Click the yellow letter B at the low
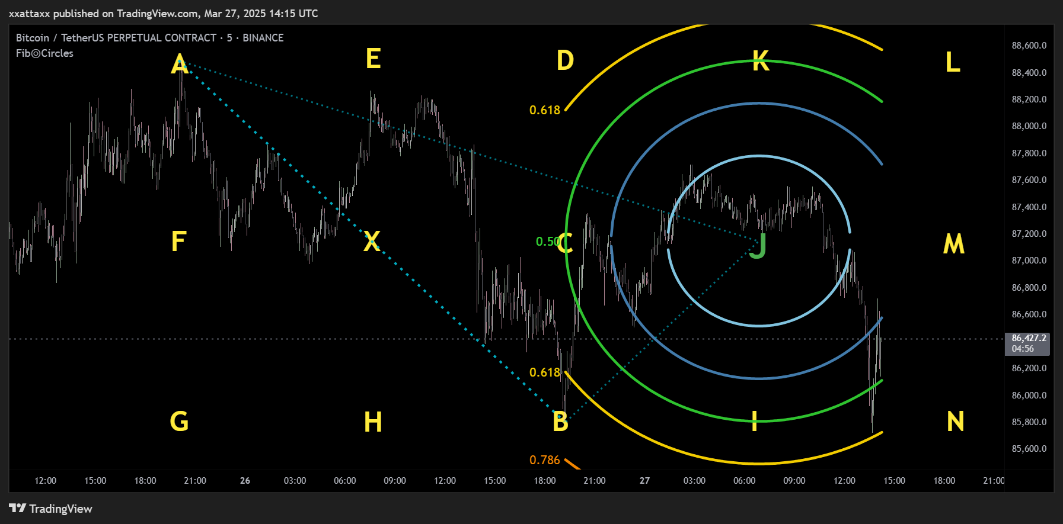 point(560,423)
